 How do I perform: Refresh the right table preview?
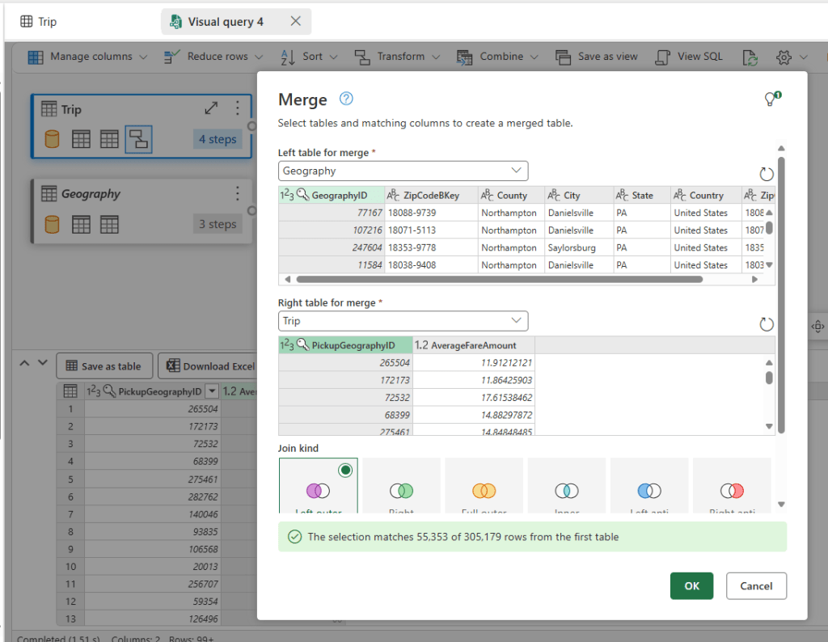point(767,324)
